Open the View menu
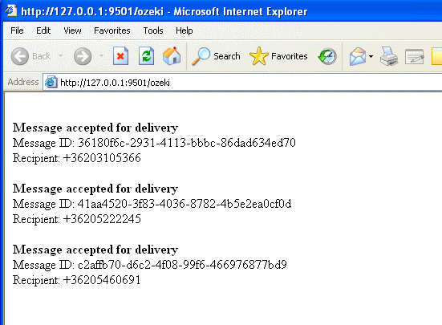 pyautogui.click(x=72, y=30)
